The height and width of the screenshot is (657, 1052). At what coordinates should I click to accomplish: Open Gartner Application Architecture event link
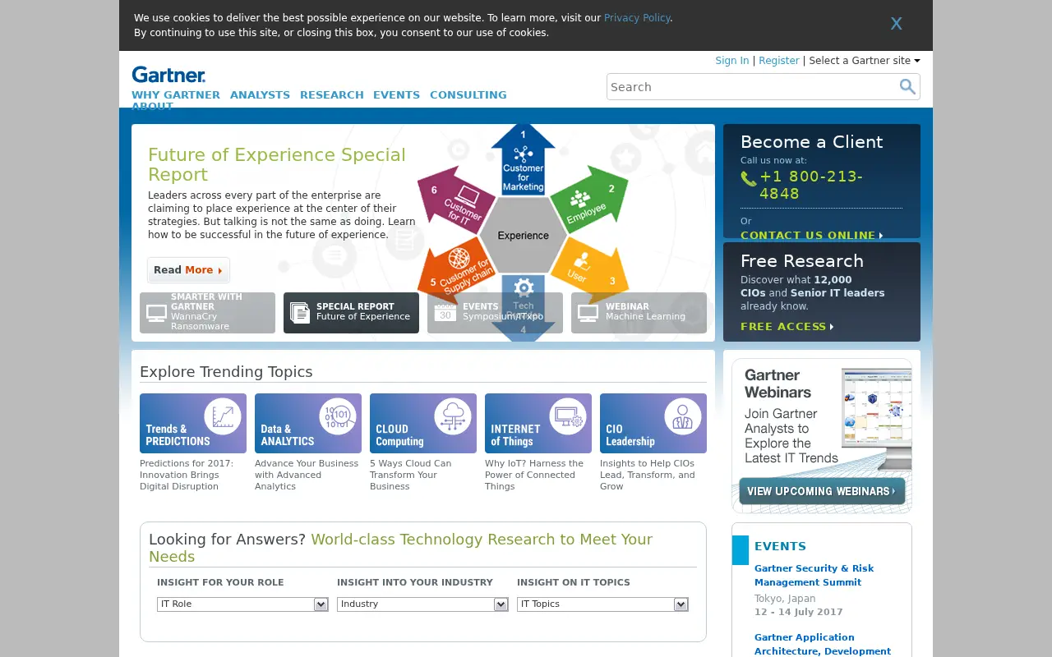[x=823, y=644]
